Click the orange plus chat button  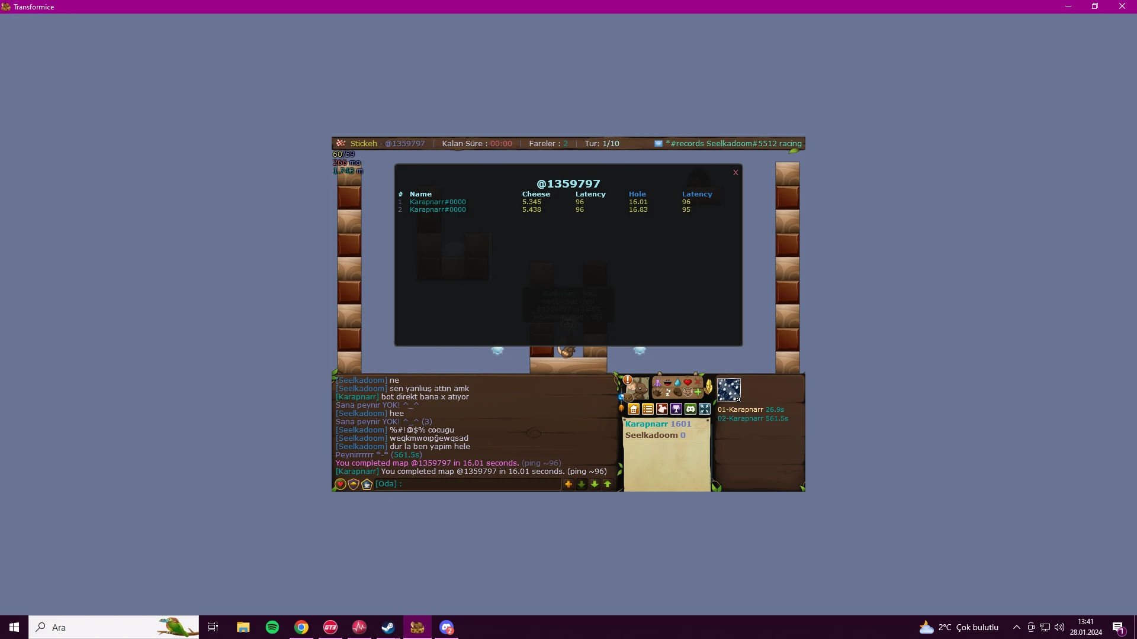tap(568, 484)
